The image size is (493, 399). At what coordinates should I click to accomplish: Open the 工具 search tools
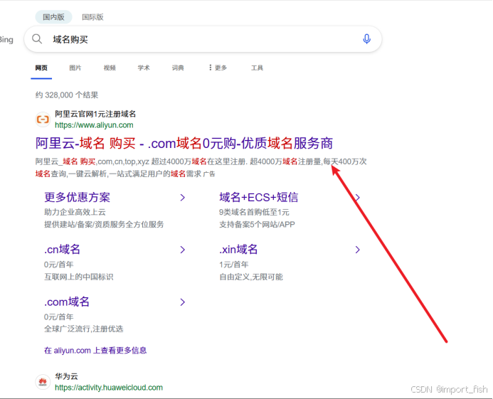(x=258, y=68)
